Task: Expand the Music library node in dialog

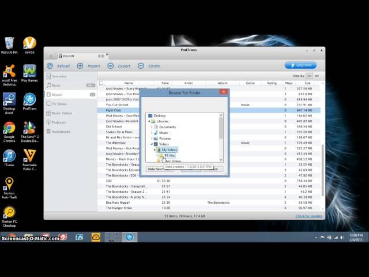Action: click(152, 133)
